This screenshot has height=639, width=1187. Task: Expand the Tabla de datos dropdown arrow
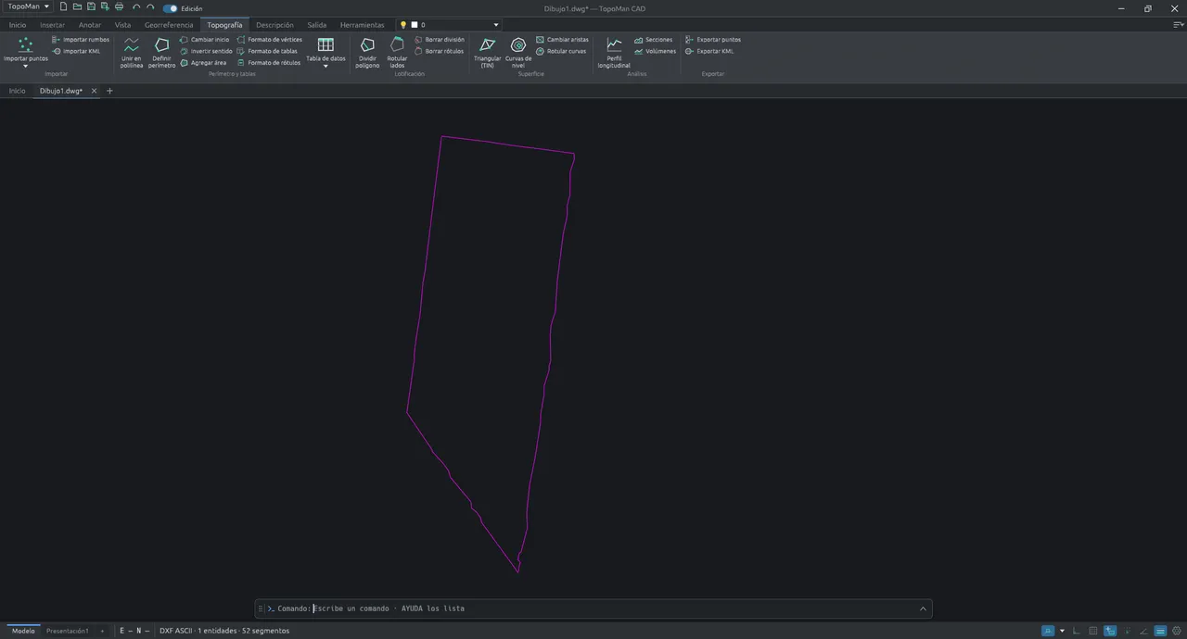325,67
